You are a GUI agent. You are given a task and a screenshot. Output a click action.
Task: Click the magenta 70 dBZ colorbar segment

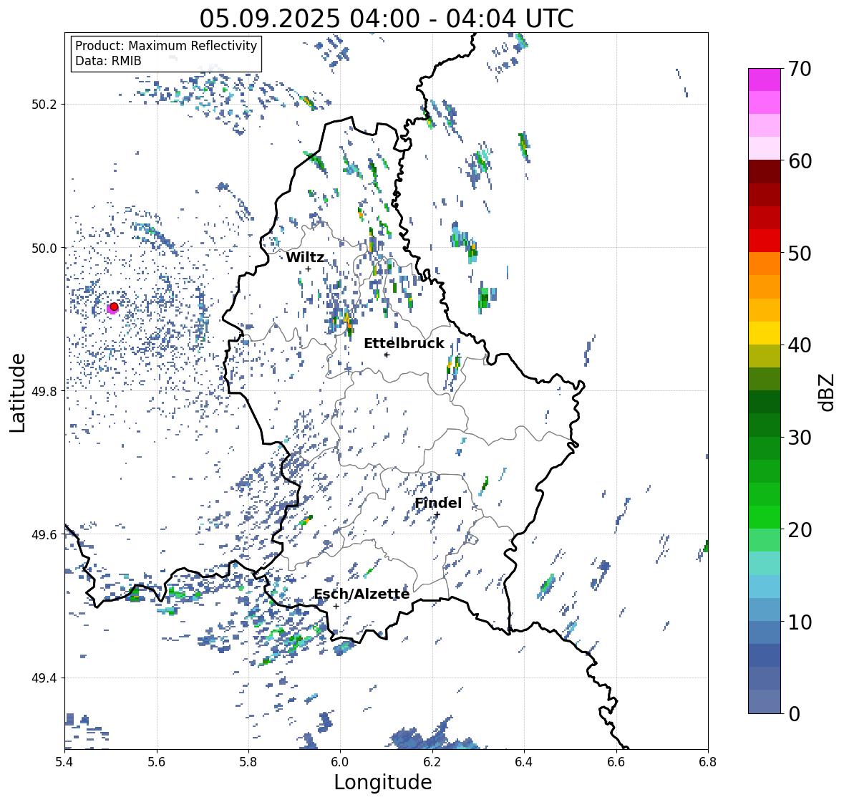[764, 79]
